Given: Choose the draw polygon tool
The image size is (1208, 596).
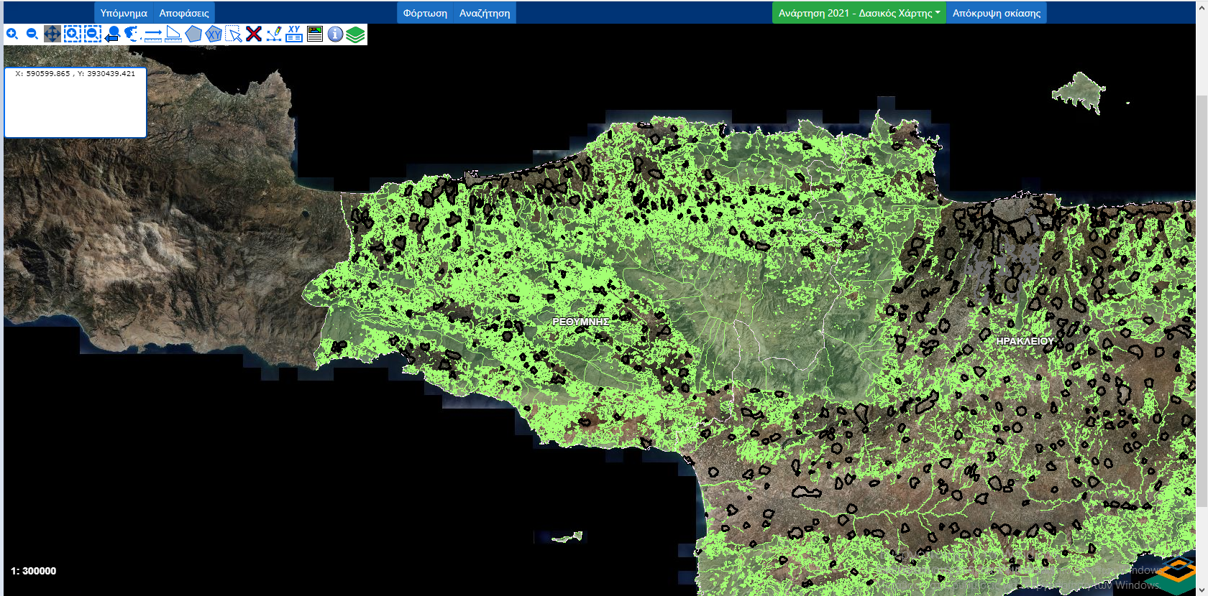Looking at the screenshot, I should tap(193, 34).
